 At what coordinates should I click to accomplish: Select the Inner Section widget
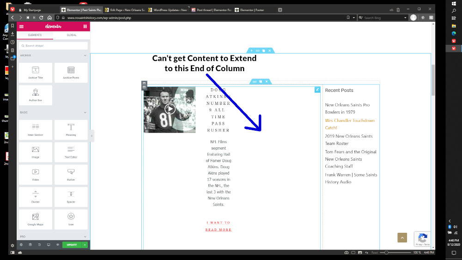36,130
